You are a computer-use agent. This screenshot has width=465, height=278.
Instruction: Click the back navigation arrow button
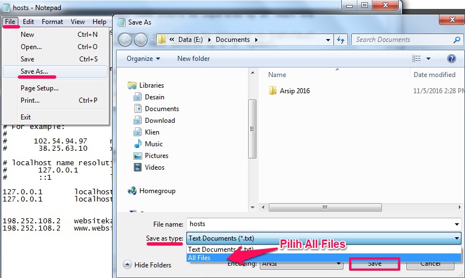[125, 40]
